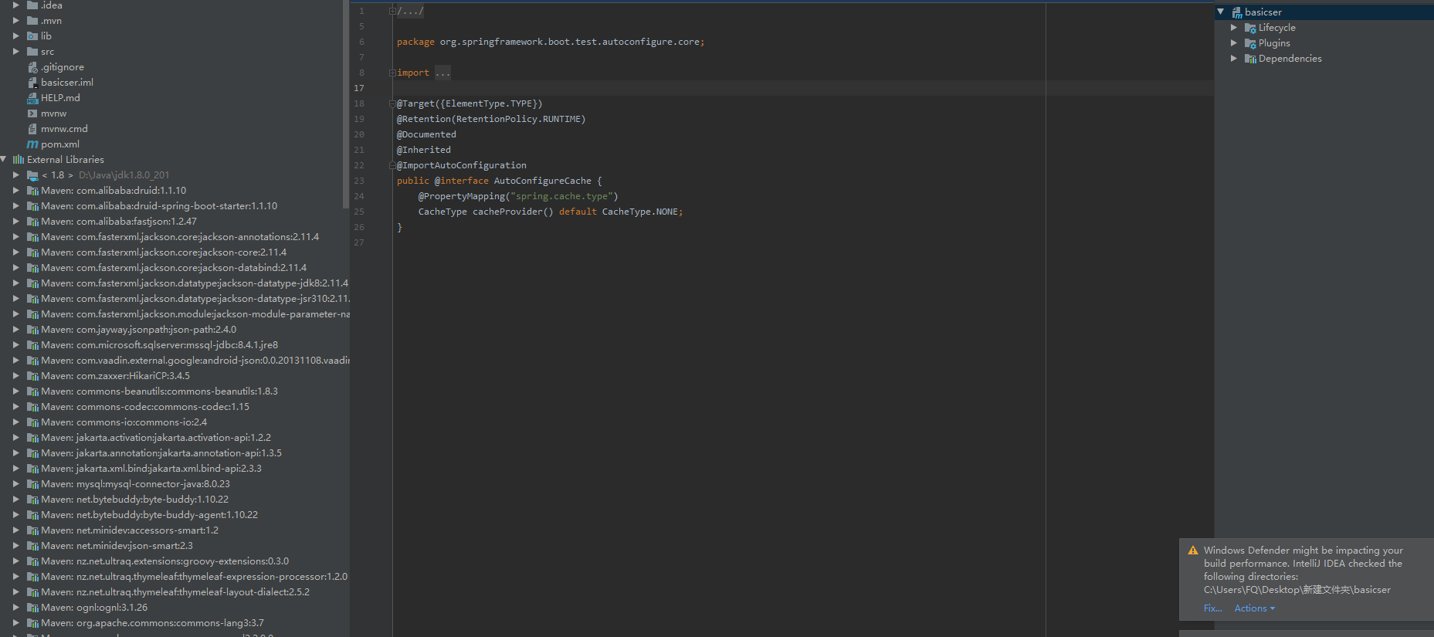Click the mvnw.cmd file icon
1434x637 pixels.
pos(32,129)
